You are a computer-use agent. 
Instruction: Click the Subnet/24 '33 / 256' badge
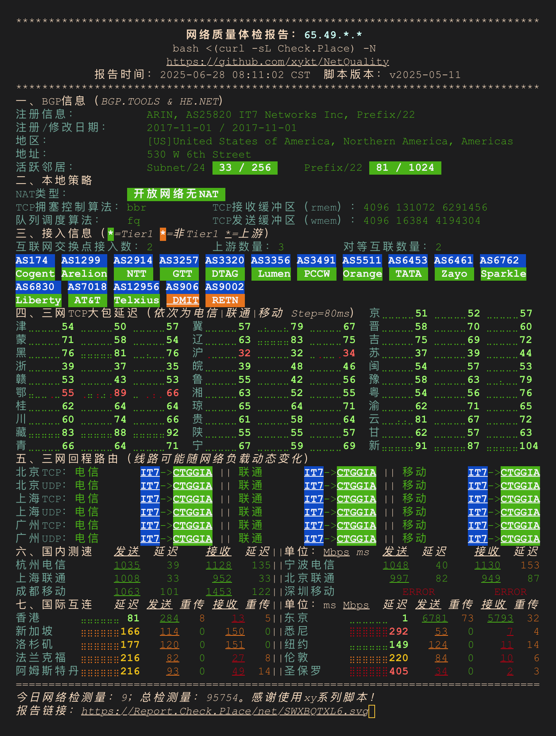pos(245,168)
